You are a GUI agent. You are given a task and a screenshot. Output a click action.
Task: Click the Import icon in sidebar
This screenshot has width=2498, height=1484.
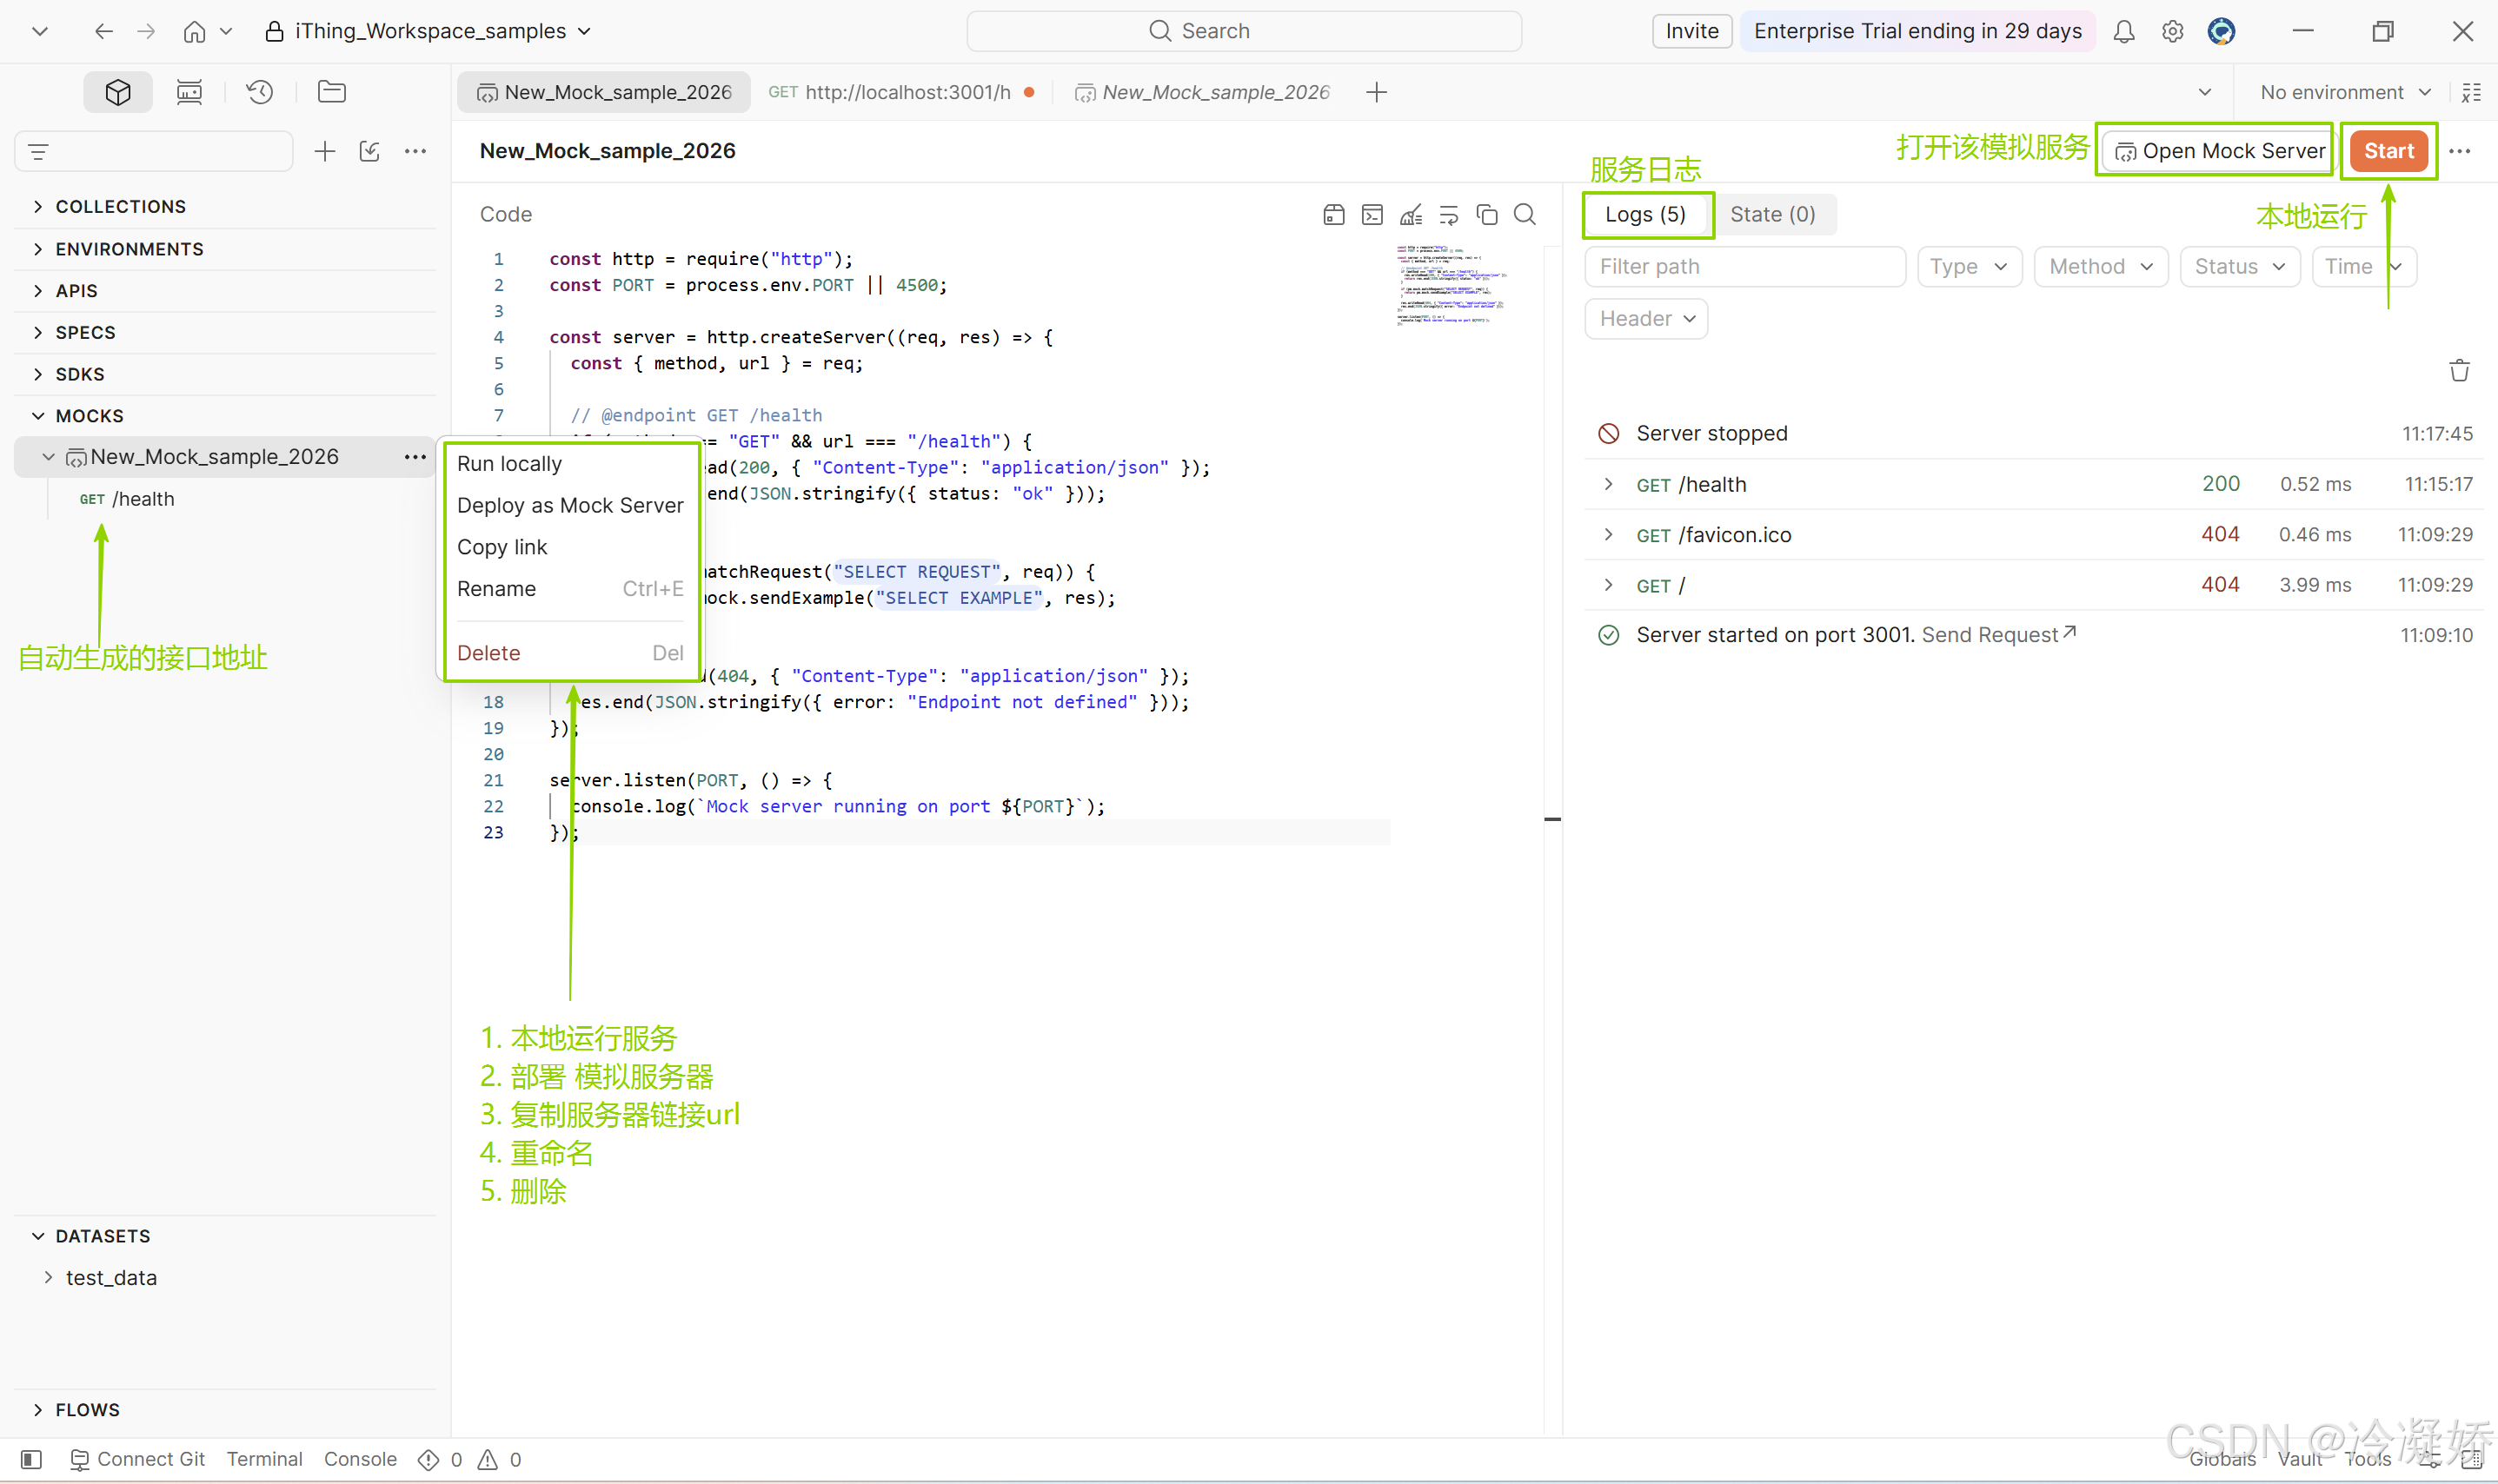tap(369, 152)
